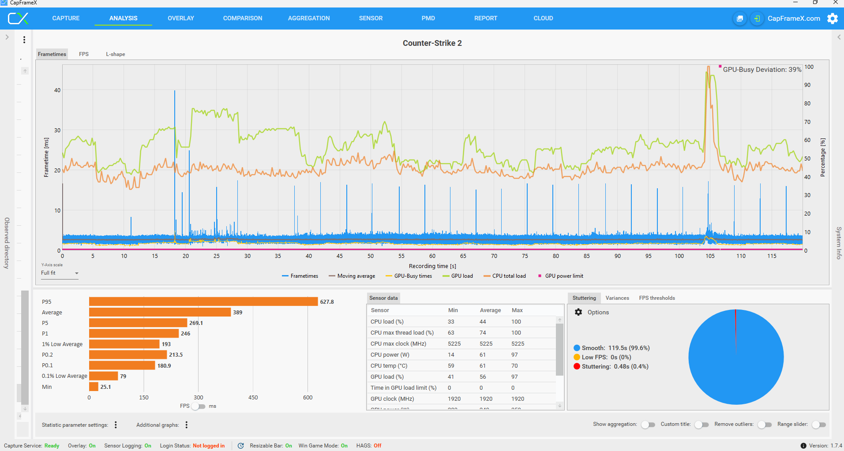This screenshot has height=451, width=844.
Task: Click the login icon beside CapFrameX.com
Action: coord(757,19)
